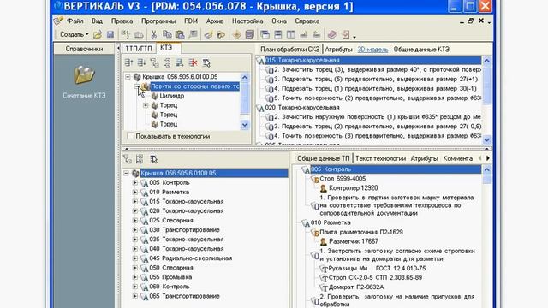Click the Справочники panel button
The height and width of the screenshot is (308, 548).
[x=84, y=49]
